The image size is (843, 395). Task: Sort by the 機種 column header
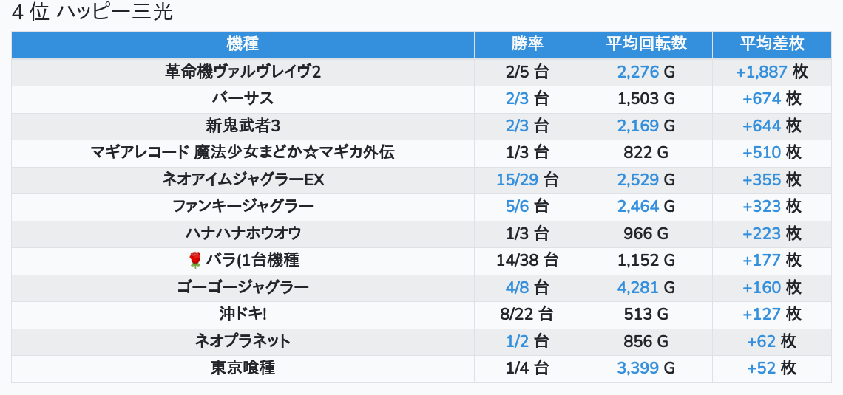243,44
